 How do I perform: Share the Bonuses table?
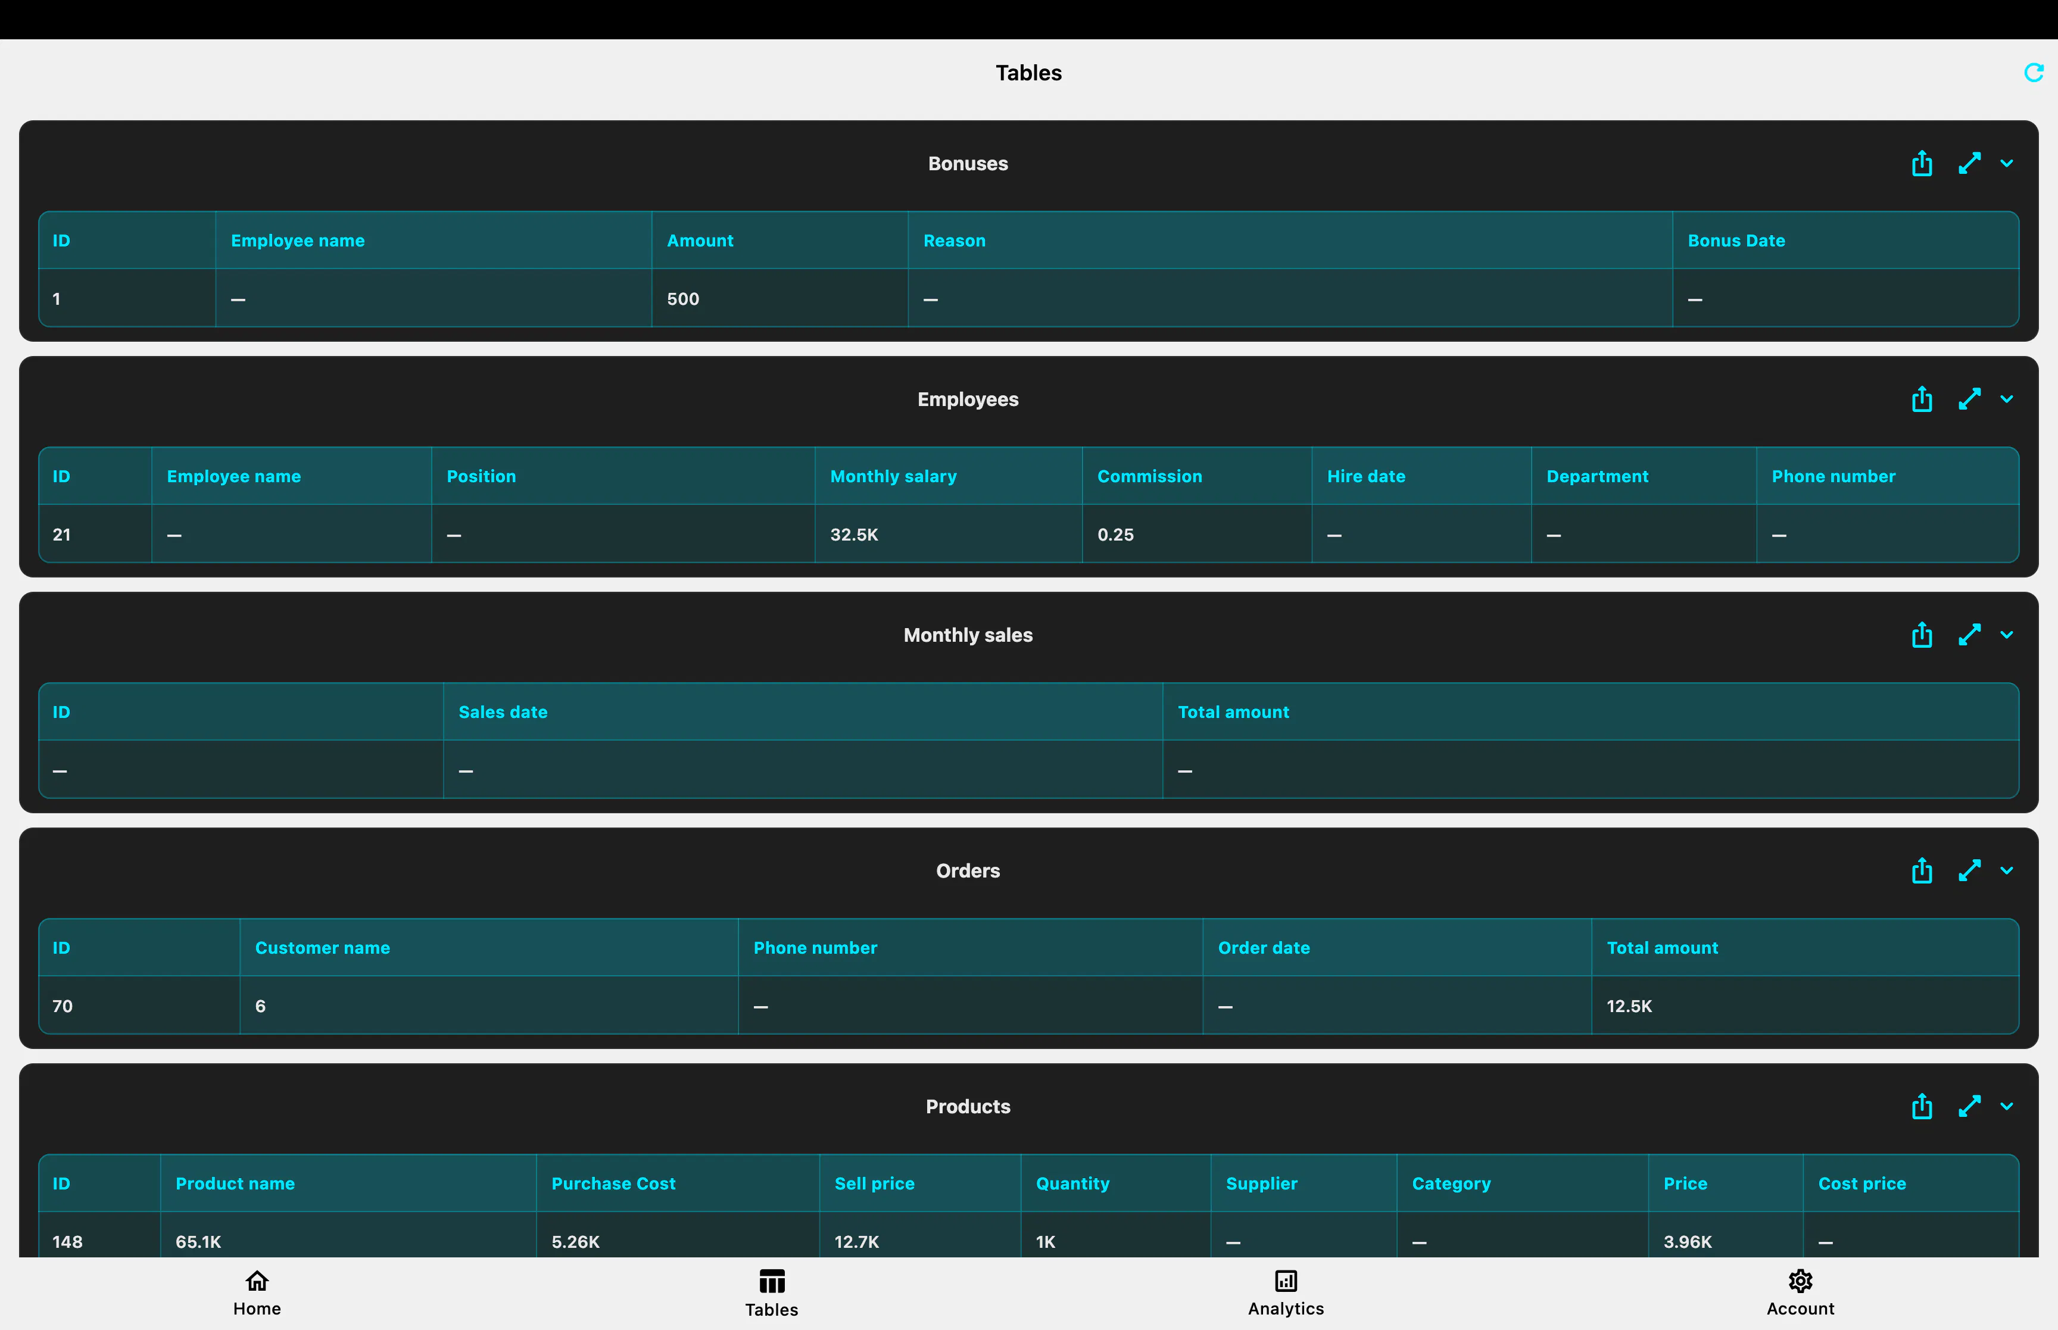click(1922, 163)
